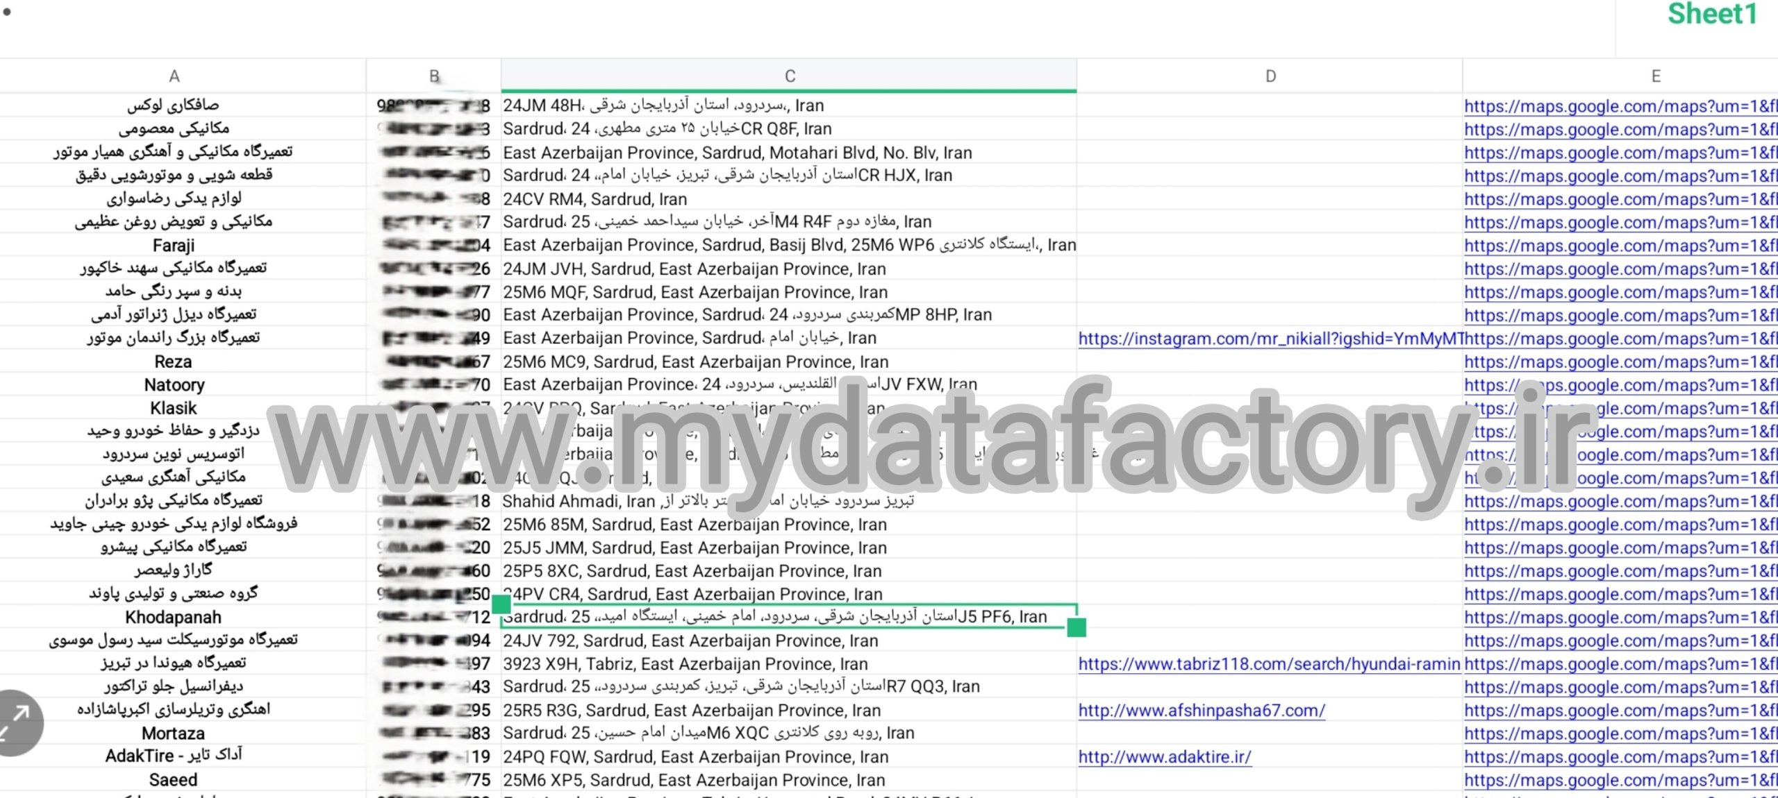The height and width of the screenshot is (798, 1778).
Task: Select column D header
Action: (1270, 76)
